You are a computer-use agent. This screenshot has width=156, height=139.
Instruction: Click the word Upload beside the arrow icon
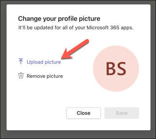[x=35, y=62]
